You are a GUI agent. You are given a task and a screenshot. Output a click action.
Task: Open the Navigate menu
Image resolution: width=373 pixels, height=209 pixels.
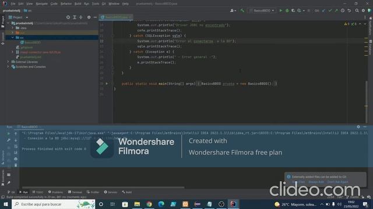point(41,3)
